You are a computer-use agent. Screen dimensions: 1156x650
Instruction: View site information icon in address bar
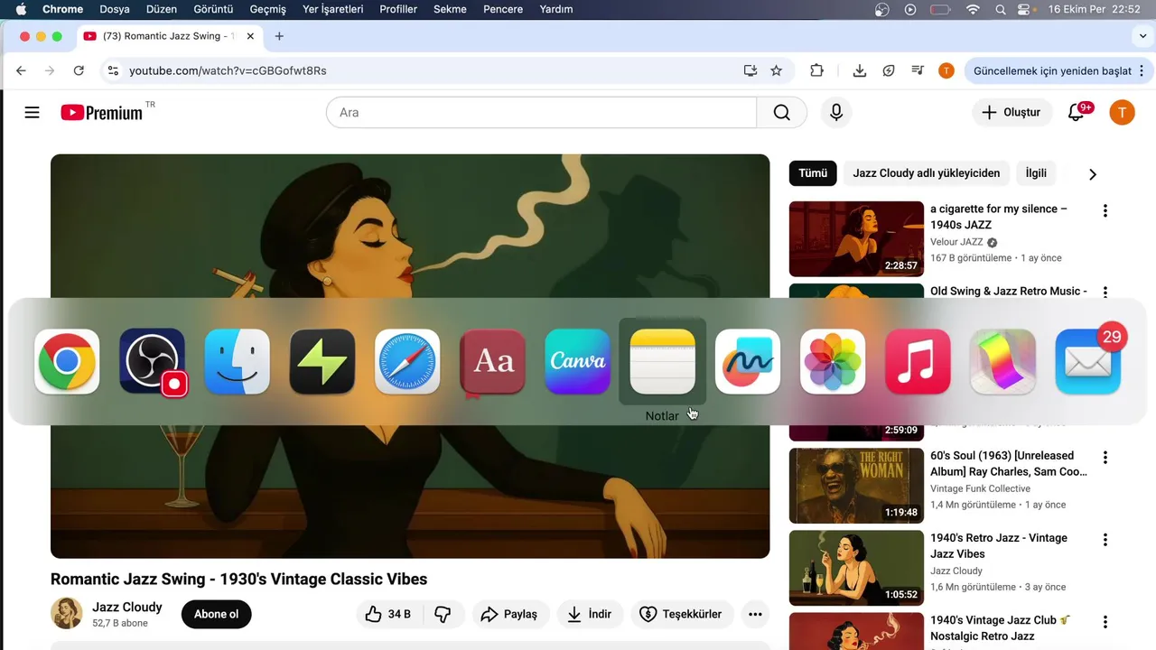tap(111, 70)
